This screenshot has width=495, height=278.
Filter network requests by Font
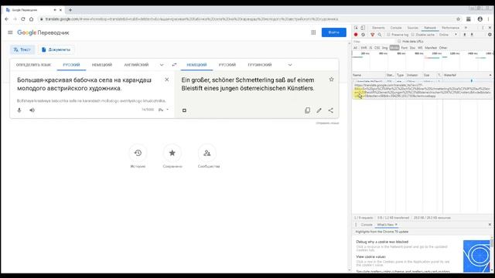coord(404,48)
